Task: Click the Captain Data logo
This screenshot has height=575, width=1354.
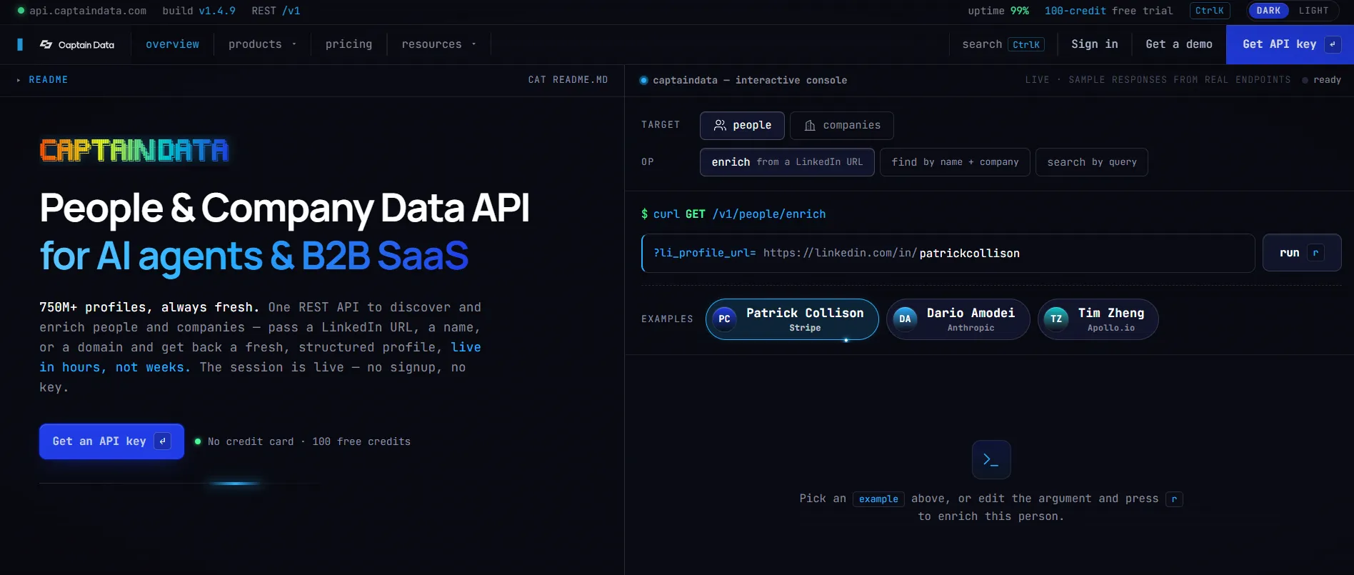Action: 77,44
